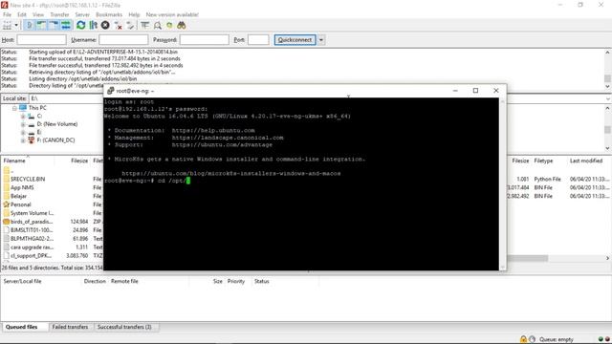The height and width of the screenshot is (344, 612).
Task: Toggle processing of the transfer queue
Action: (94, 26)
